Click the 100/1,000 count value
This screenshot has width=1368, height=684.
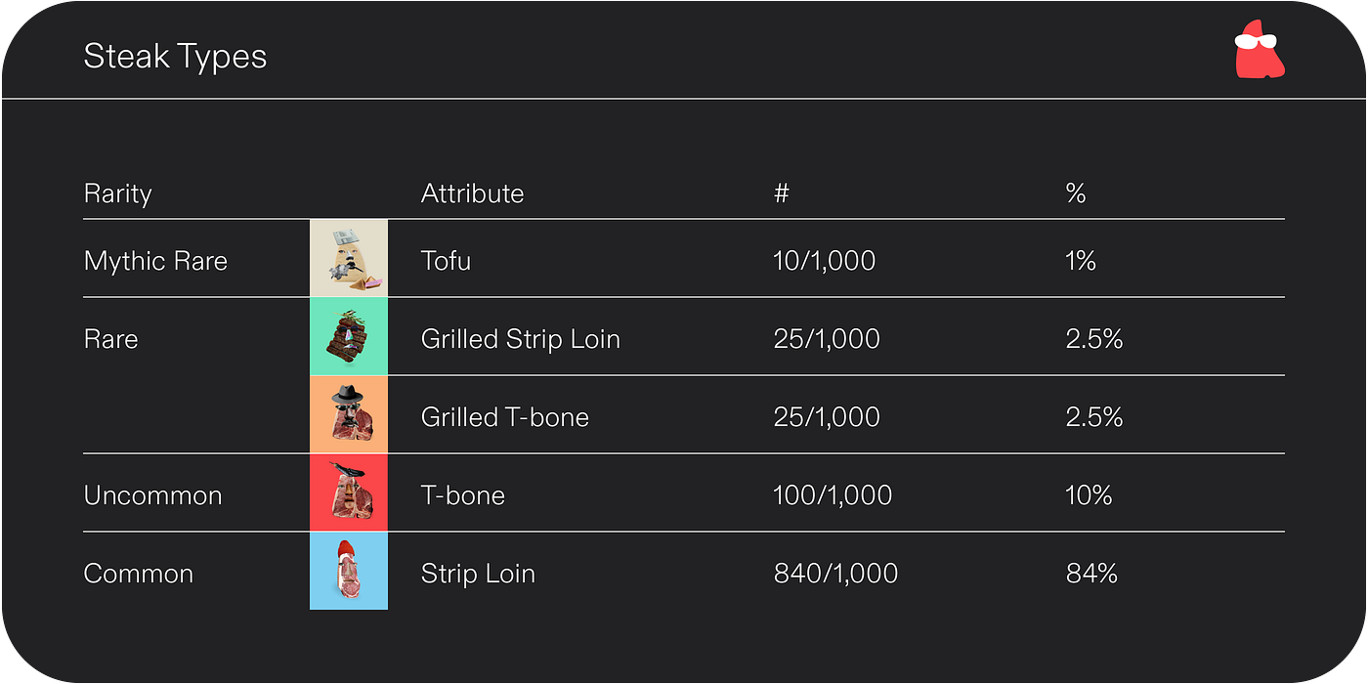[x=833, y=495]
